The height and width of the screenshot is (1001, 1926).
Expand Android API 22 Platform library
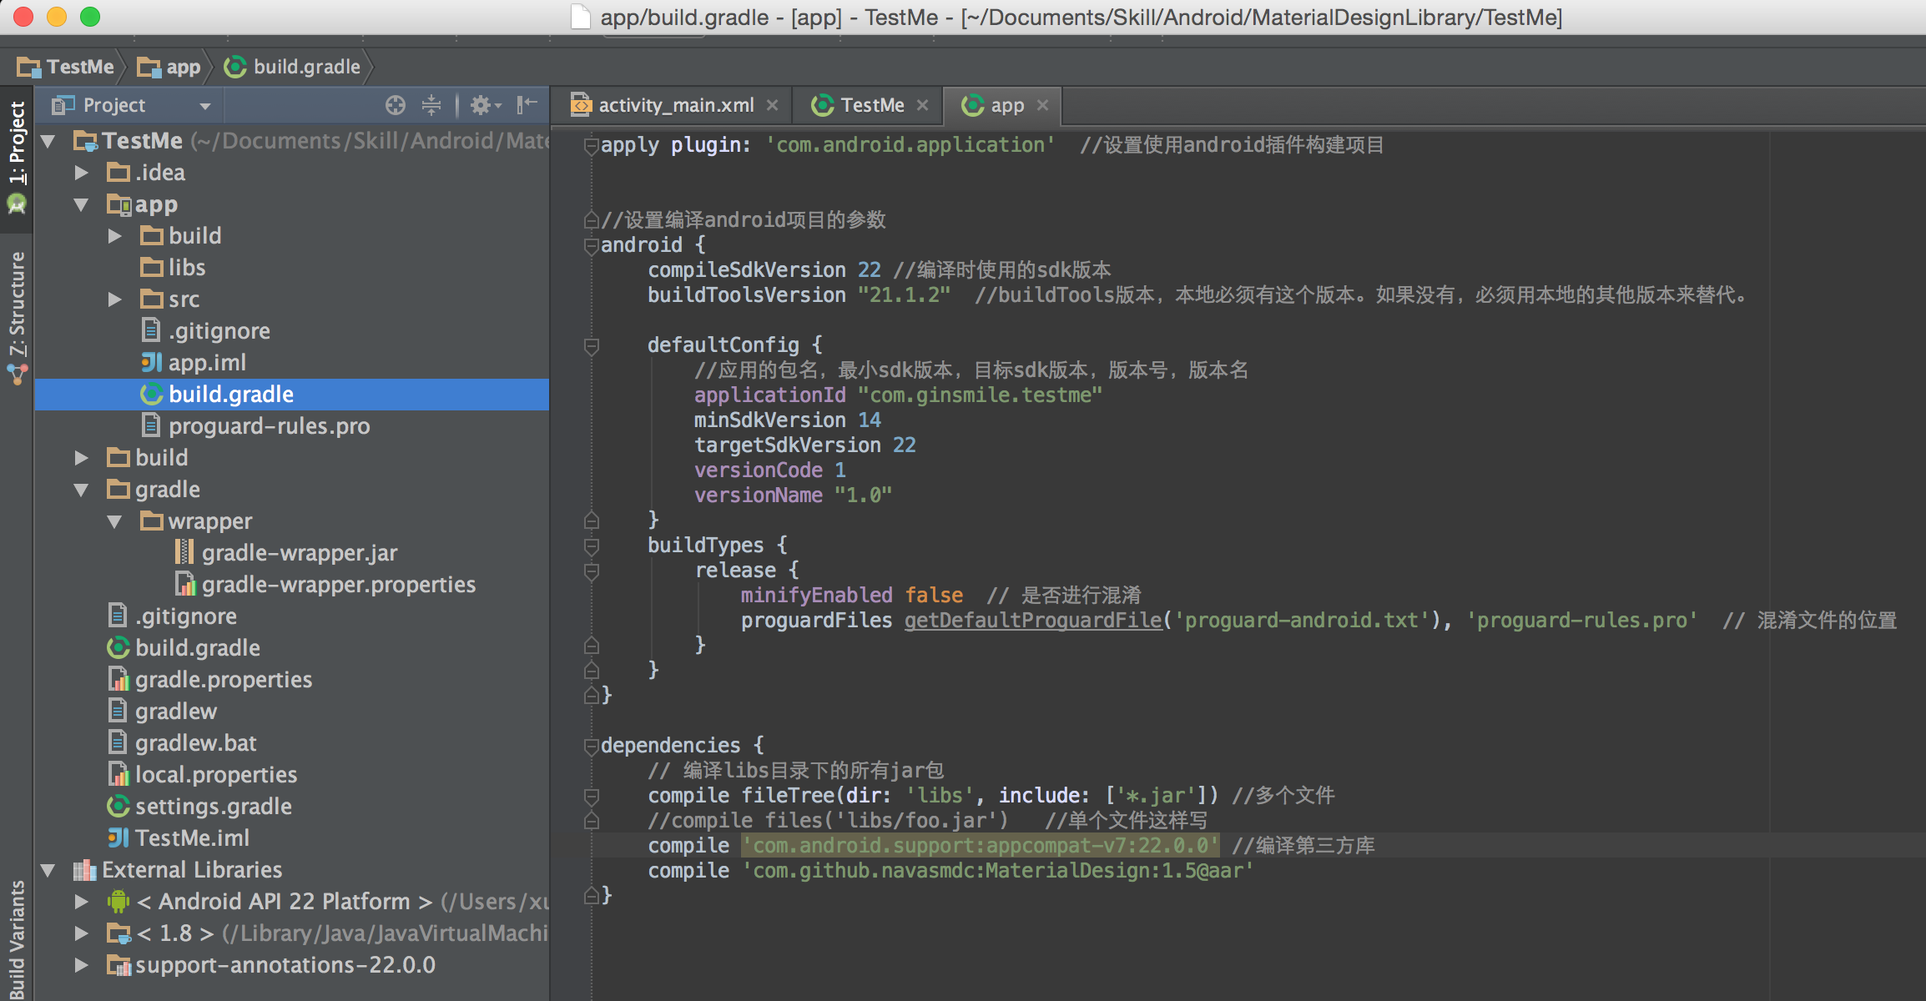coord(82,902)
